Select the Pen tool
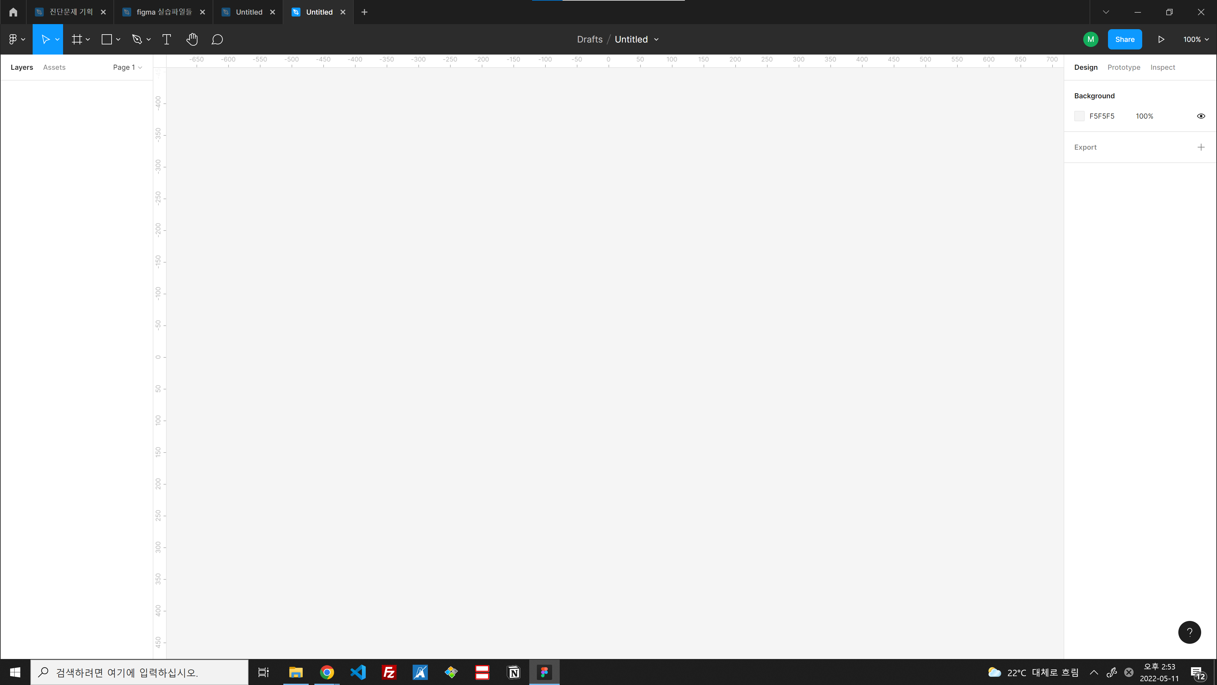 click(x=137, y=39)
